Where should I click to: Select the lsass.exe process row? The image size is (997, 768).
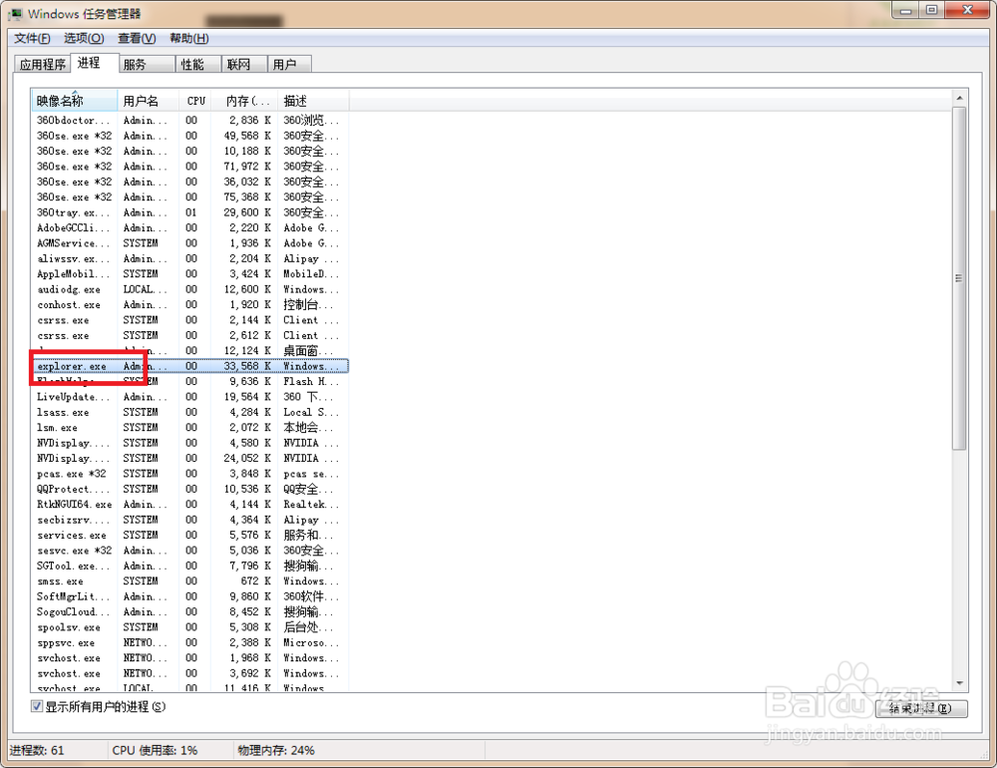click(x=189, y=412)
